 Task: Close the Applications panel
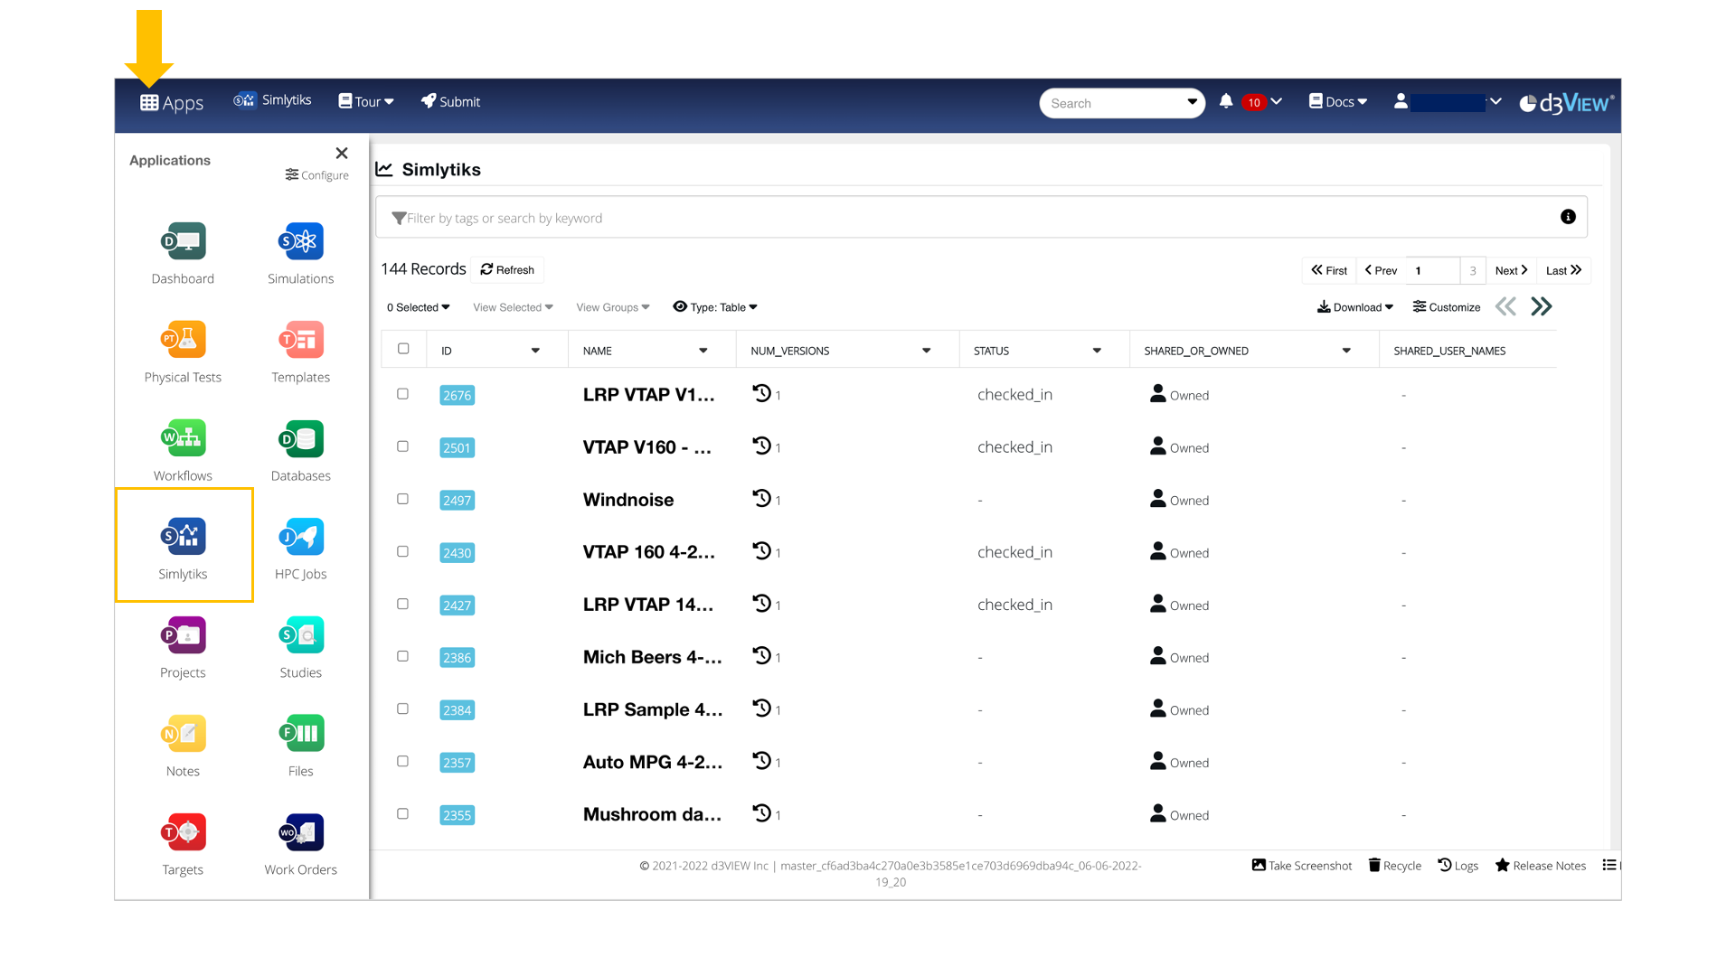coord(342,153)
